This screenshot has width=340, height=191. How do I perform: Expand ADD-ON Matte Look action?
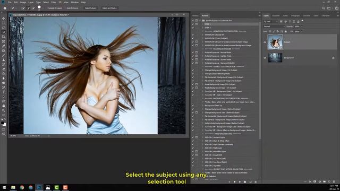coord(203,148)
